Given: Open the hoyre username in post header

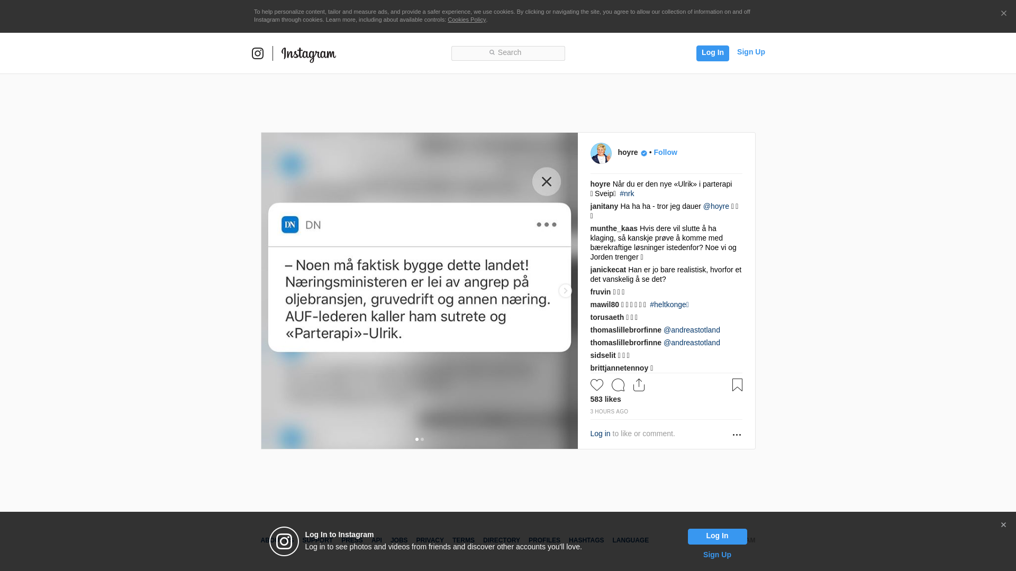Looking at the screenshot, I should [628, 152].
